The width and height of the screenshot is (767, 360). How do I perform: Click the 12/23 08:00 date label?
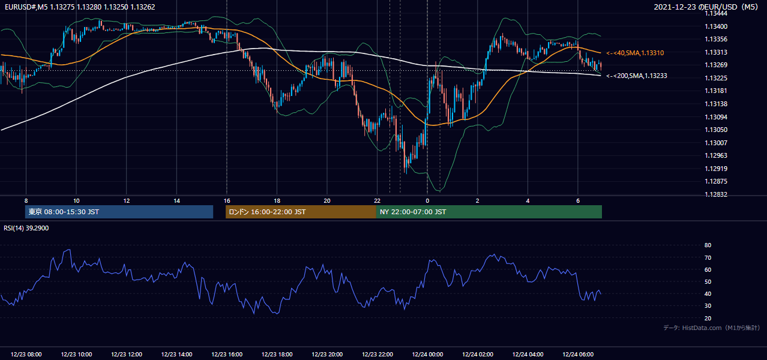tap(26, 355)
